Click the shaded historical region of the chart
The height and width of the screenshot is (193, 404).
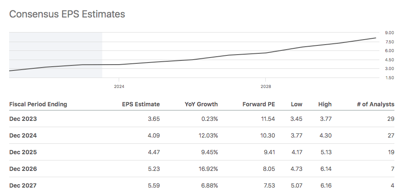(55, 55)
